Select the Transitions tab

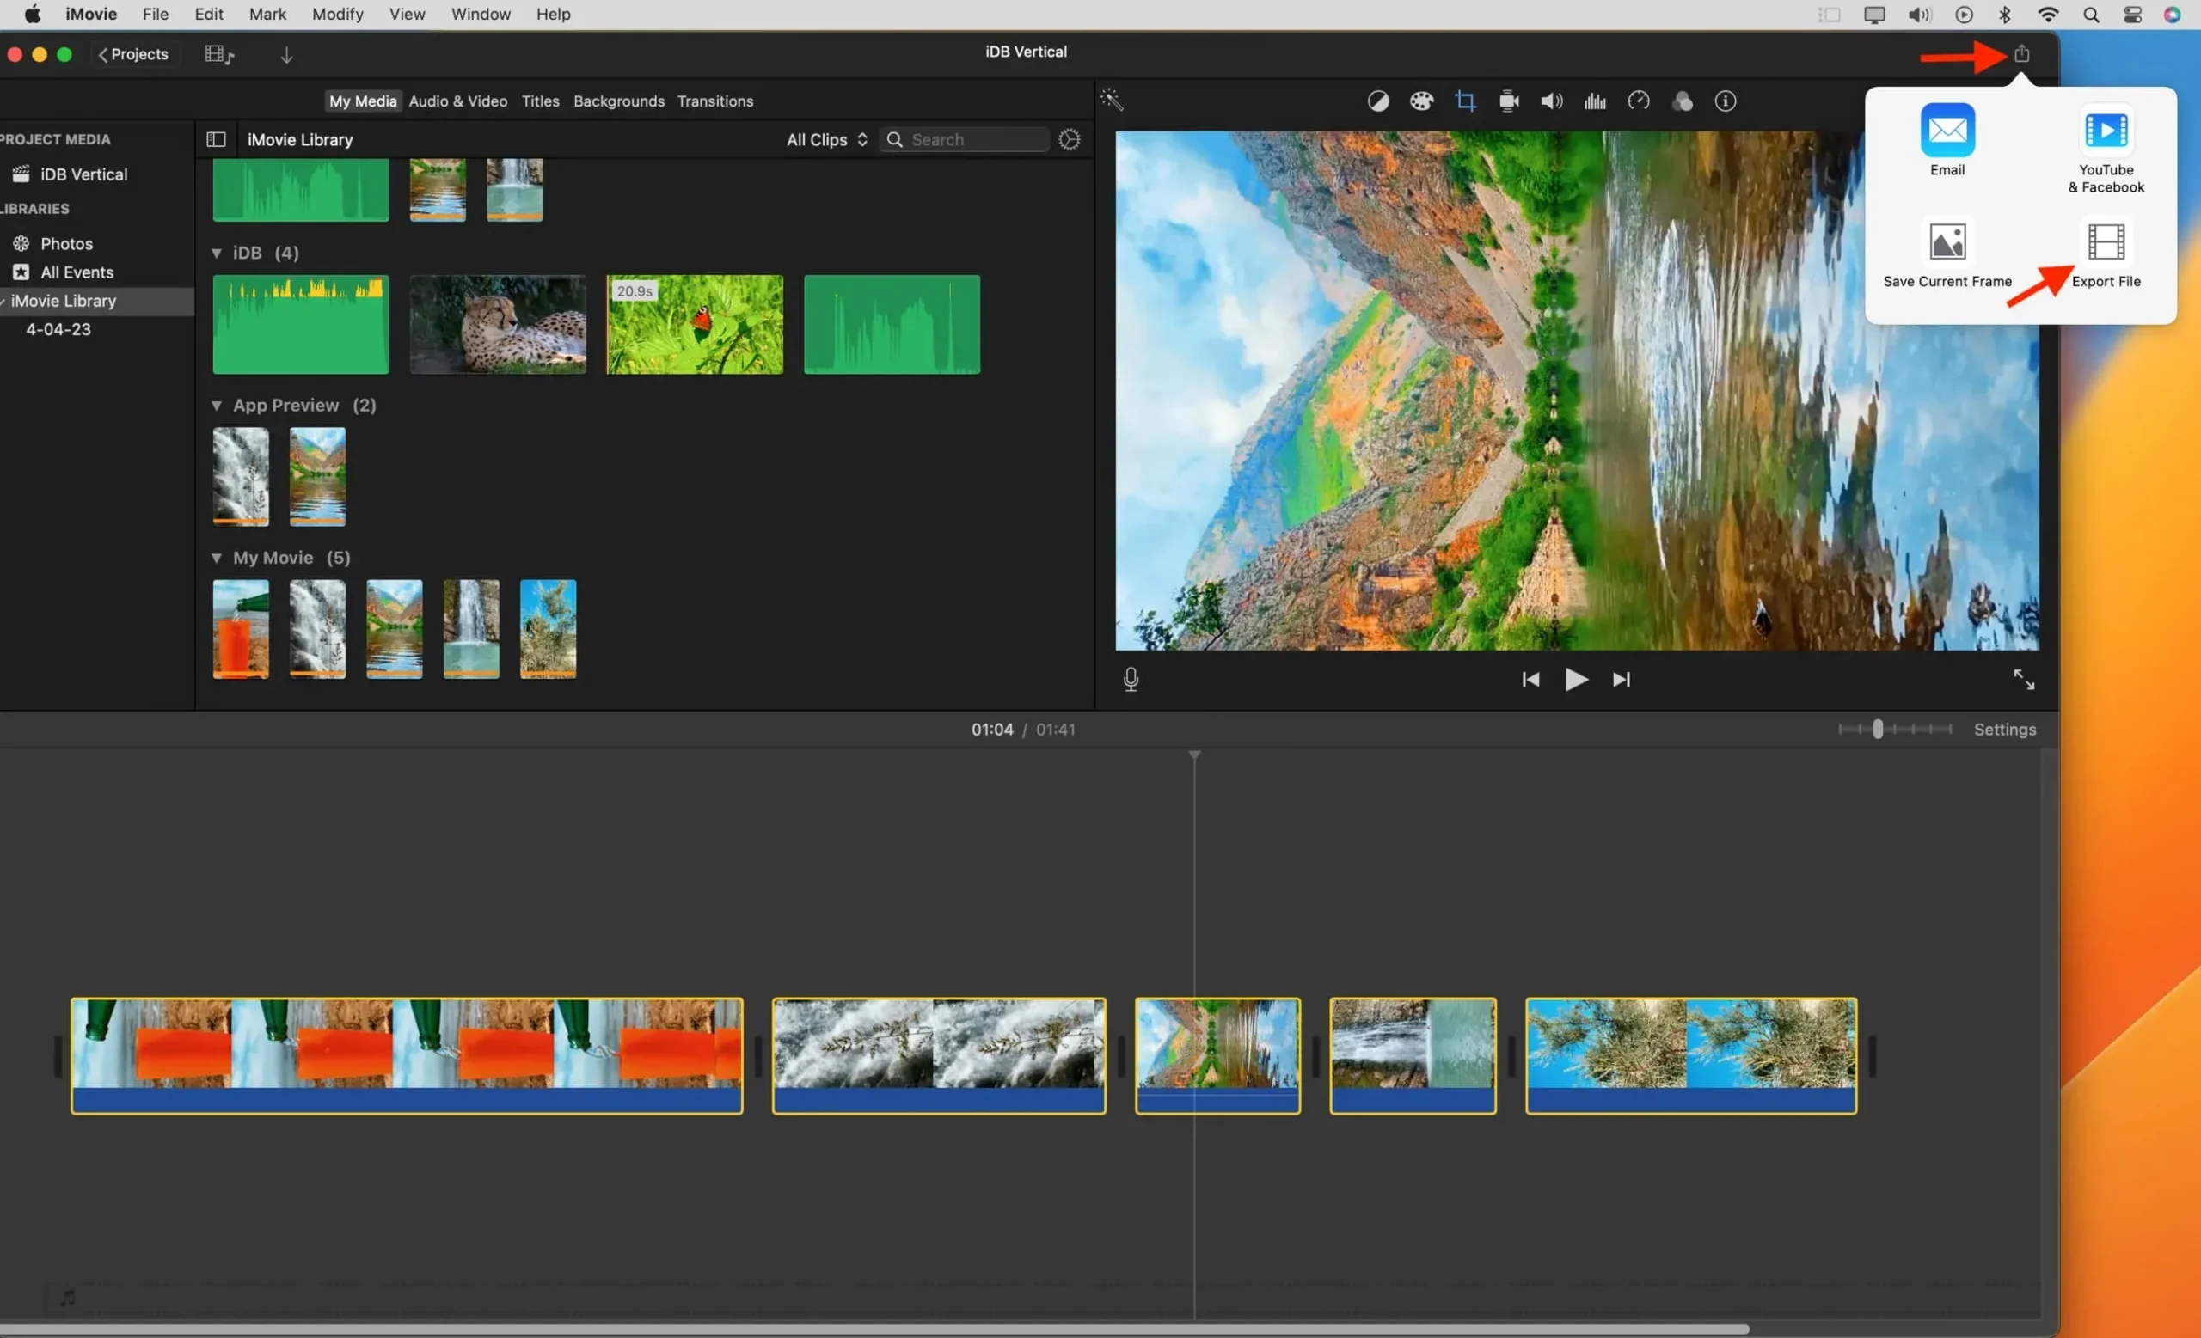[x=714, y=101]
